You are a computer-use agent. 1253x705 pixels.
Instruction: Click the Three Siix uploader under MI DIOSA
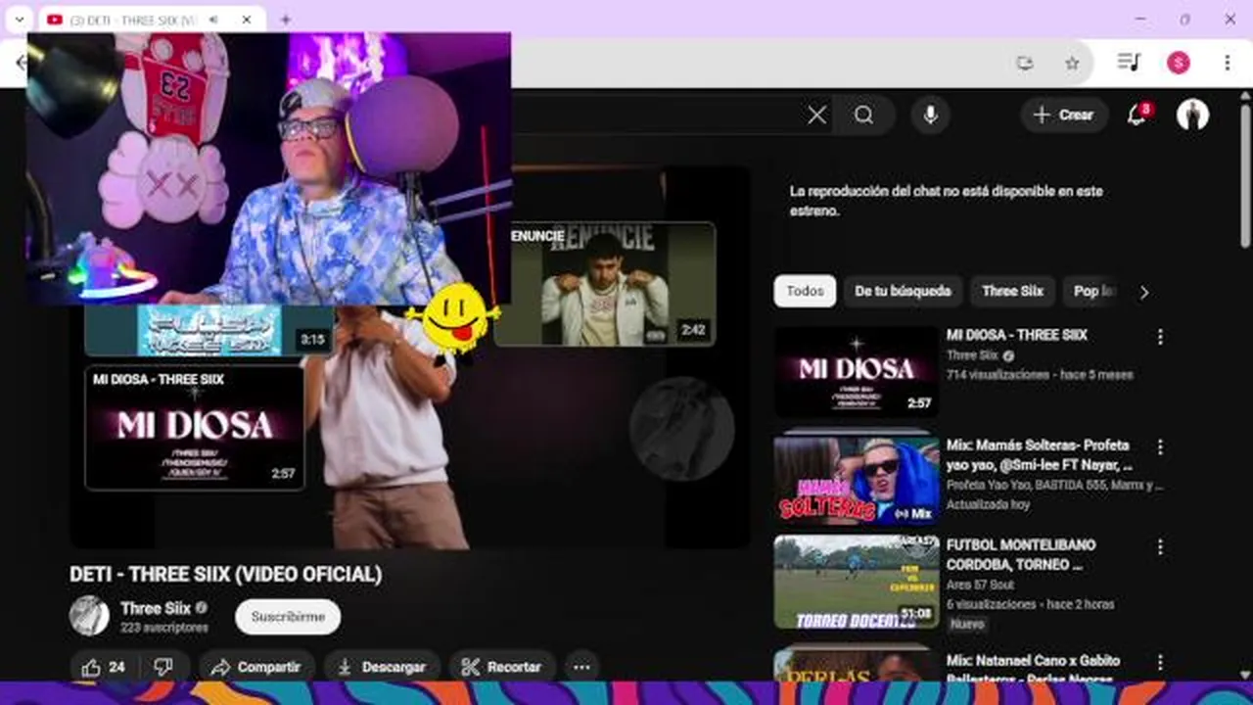coord(972,355)
